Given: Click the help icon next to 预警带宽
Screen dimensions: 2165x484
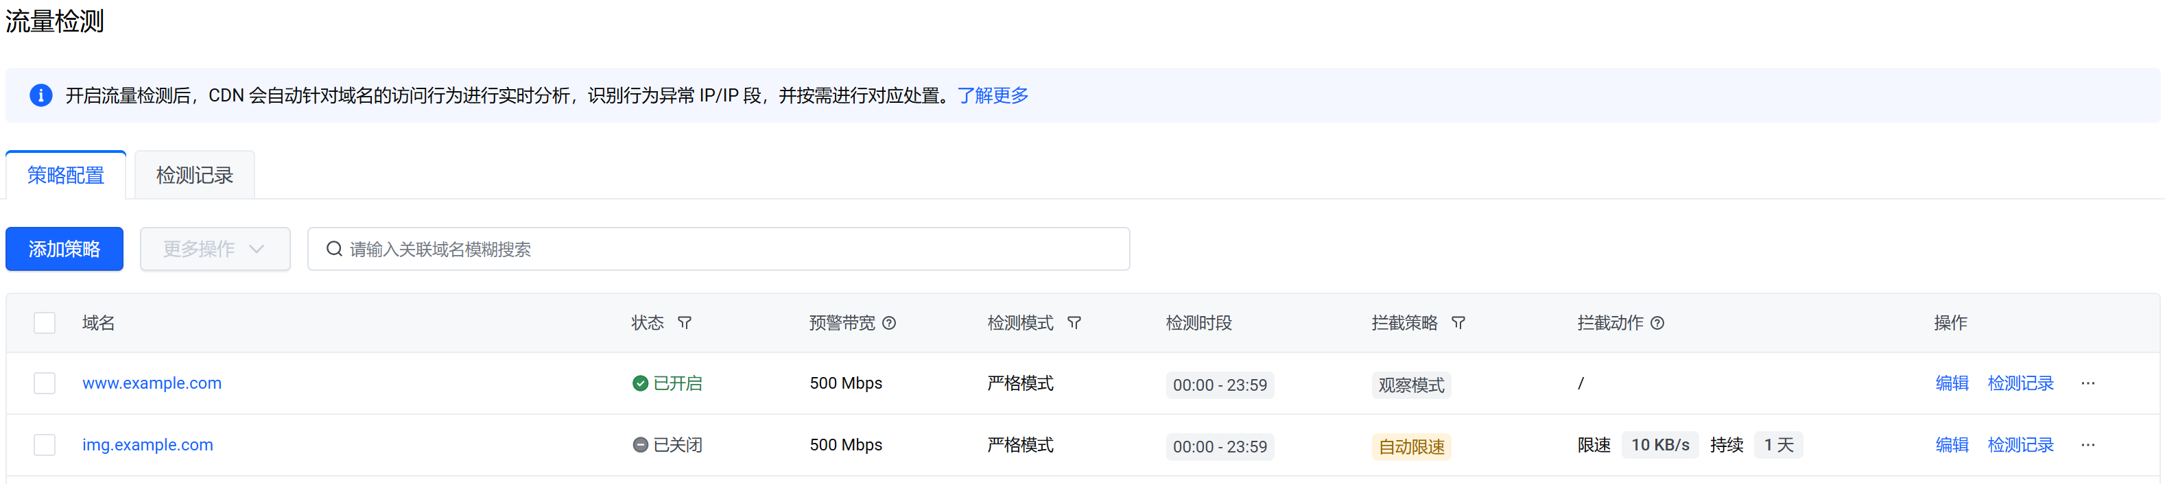Looking at the screenshot, I should [x=888, y=323].
